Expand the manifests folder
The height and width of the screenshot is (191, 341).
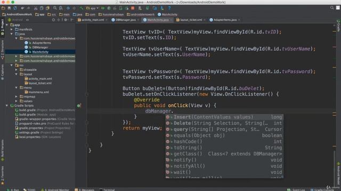12,29
